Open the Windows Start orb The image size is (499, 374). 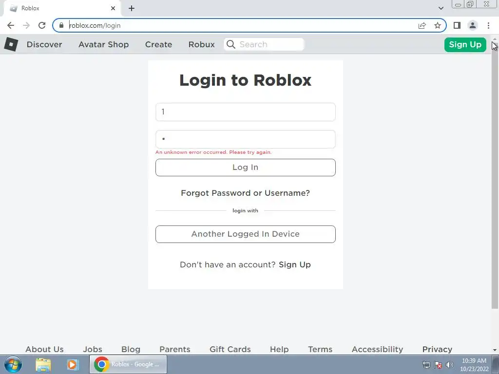point(13,364)
